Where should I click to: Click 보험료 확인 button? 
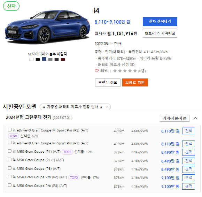coord(135,82)
